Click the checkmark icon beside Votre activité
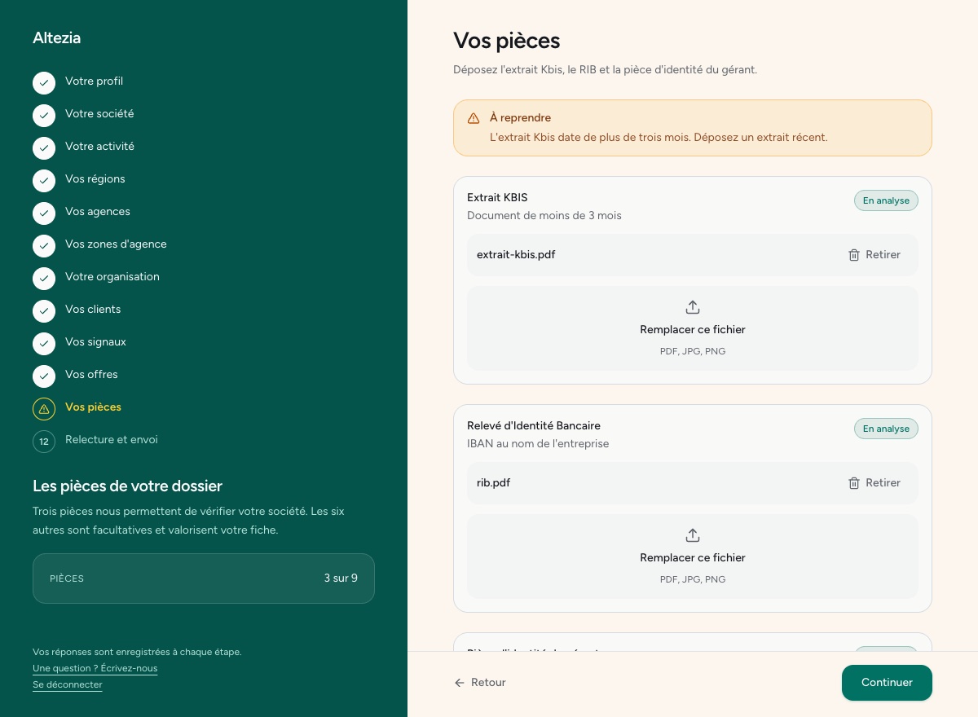The image size is (978, 717). [x=44, y=148]
